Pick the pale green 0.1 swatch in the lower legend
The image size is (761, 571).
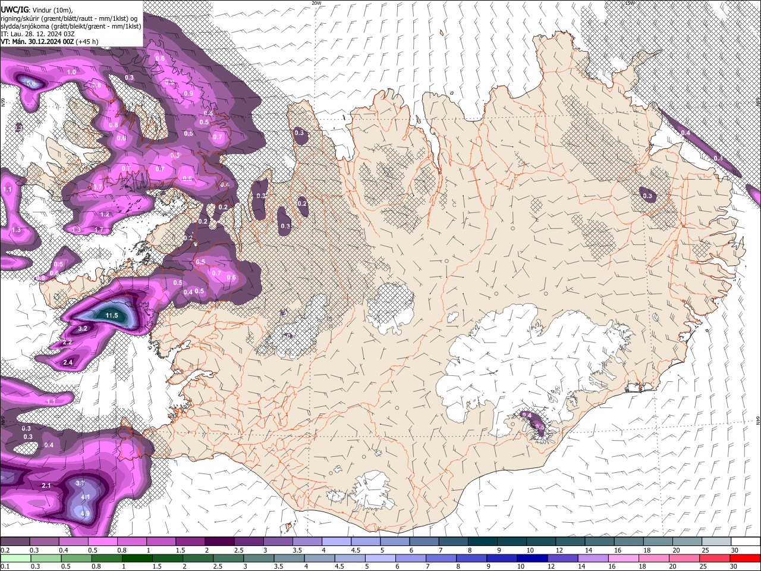[x=15, y=558]
